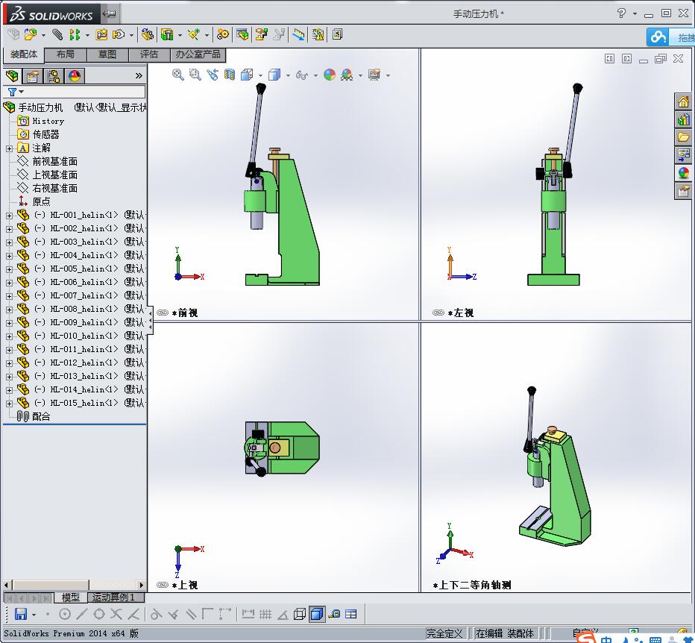
Task: Click the New Motion Study gears icon
Action: (x=222, y=34)
